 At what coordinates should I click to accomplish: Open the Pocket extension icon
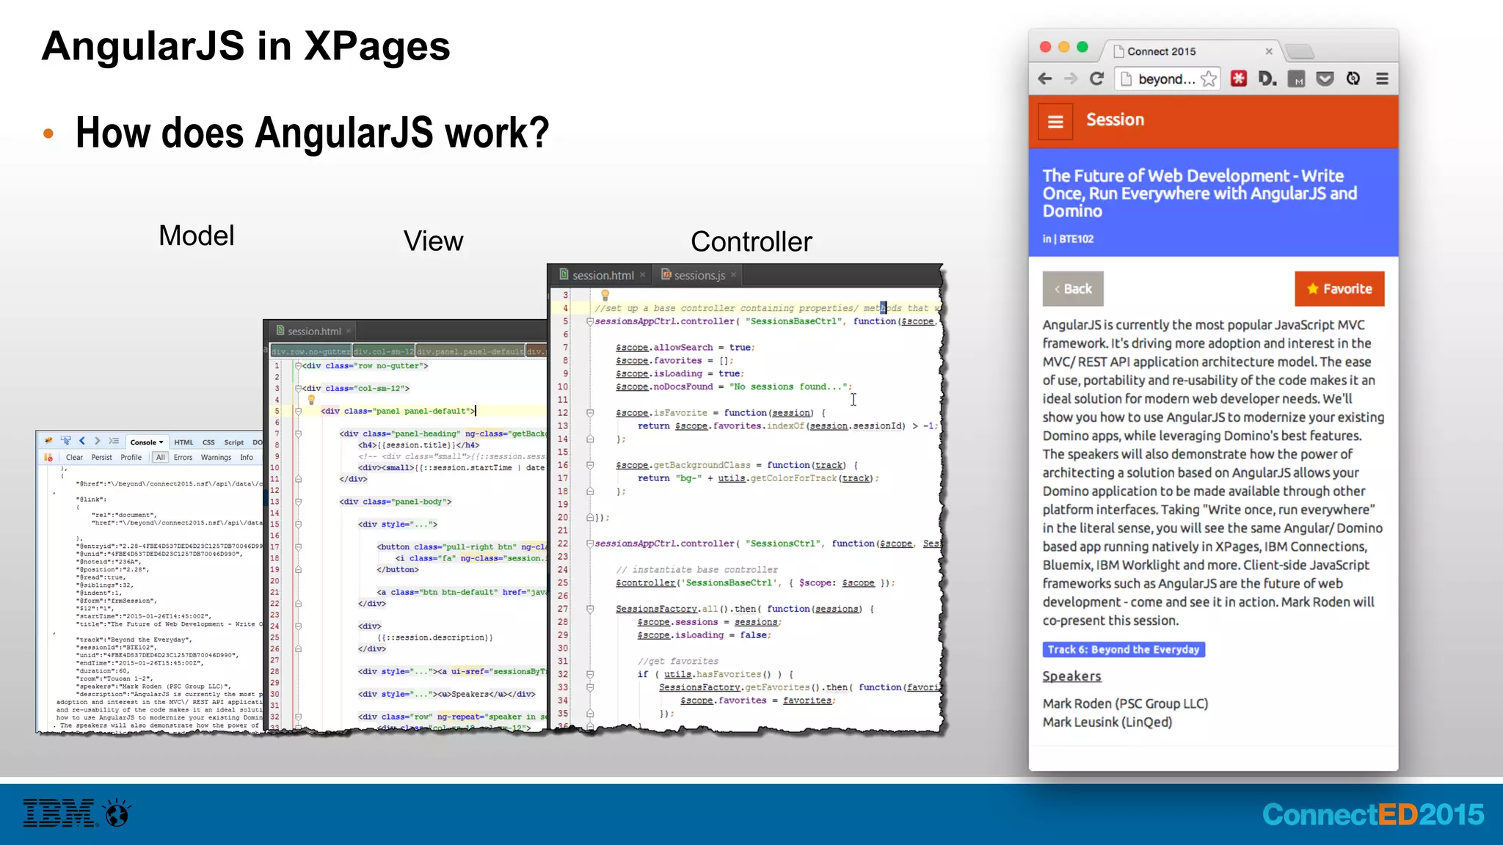(1325, 78)
